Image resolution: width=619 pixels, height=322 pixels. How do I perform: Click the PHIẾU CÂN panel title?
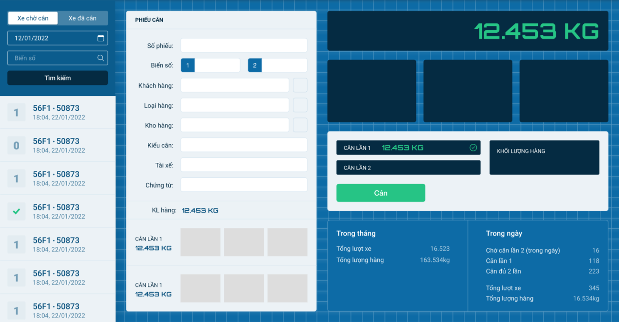click(x=149, y=20)
